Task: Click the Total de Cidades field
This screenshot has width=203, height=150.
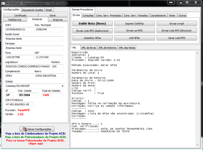Action: [x=52, y=95]
